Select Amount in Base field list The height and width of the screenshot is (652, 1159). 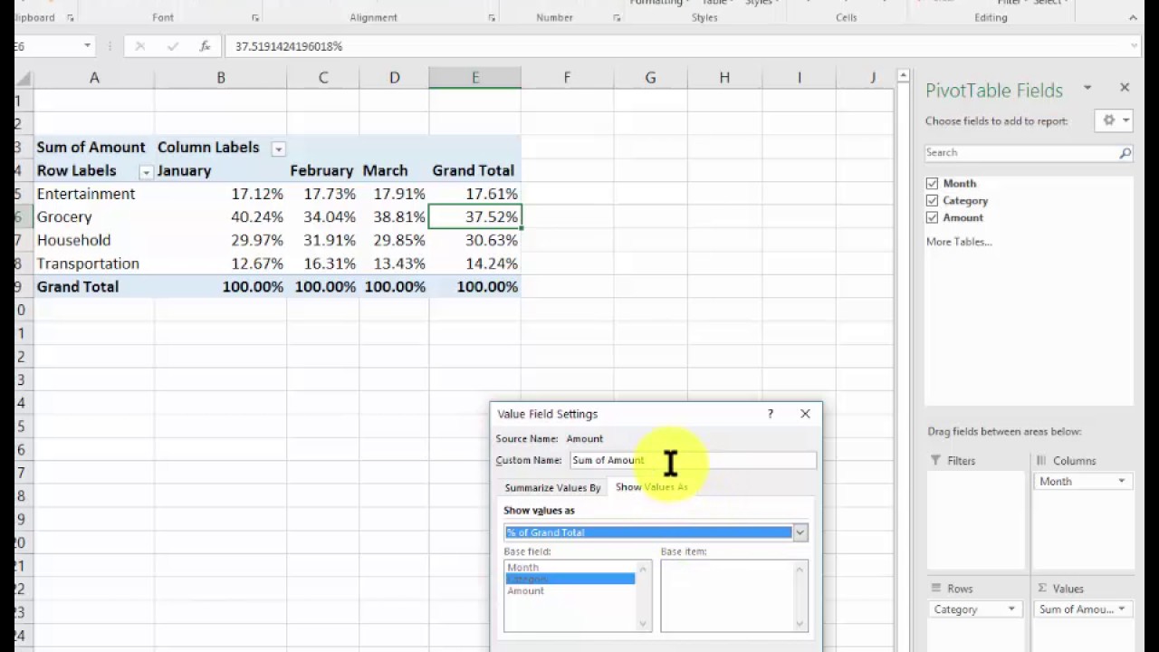coord(526,591)
